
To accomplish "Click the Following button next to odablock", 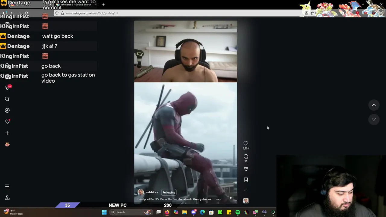I will coord(169,192).
